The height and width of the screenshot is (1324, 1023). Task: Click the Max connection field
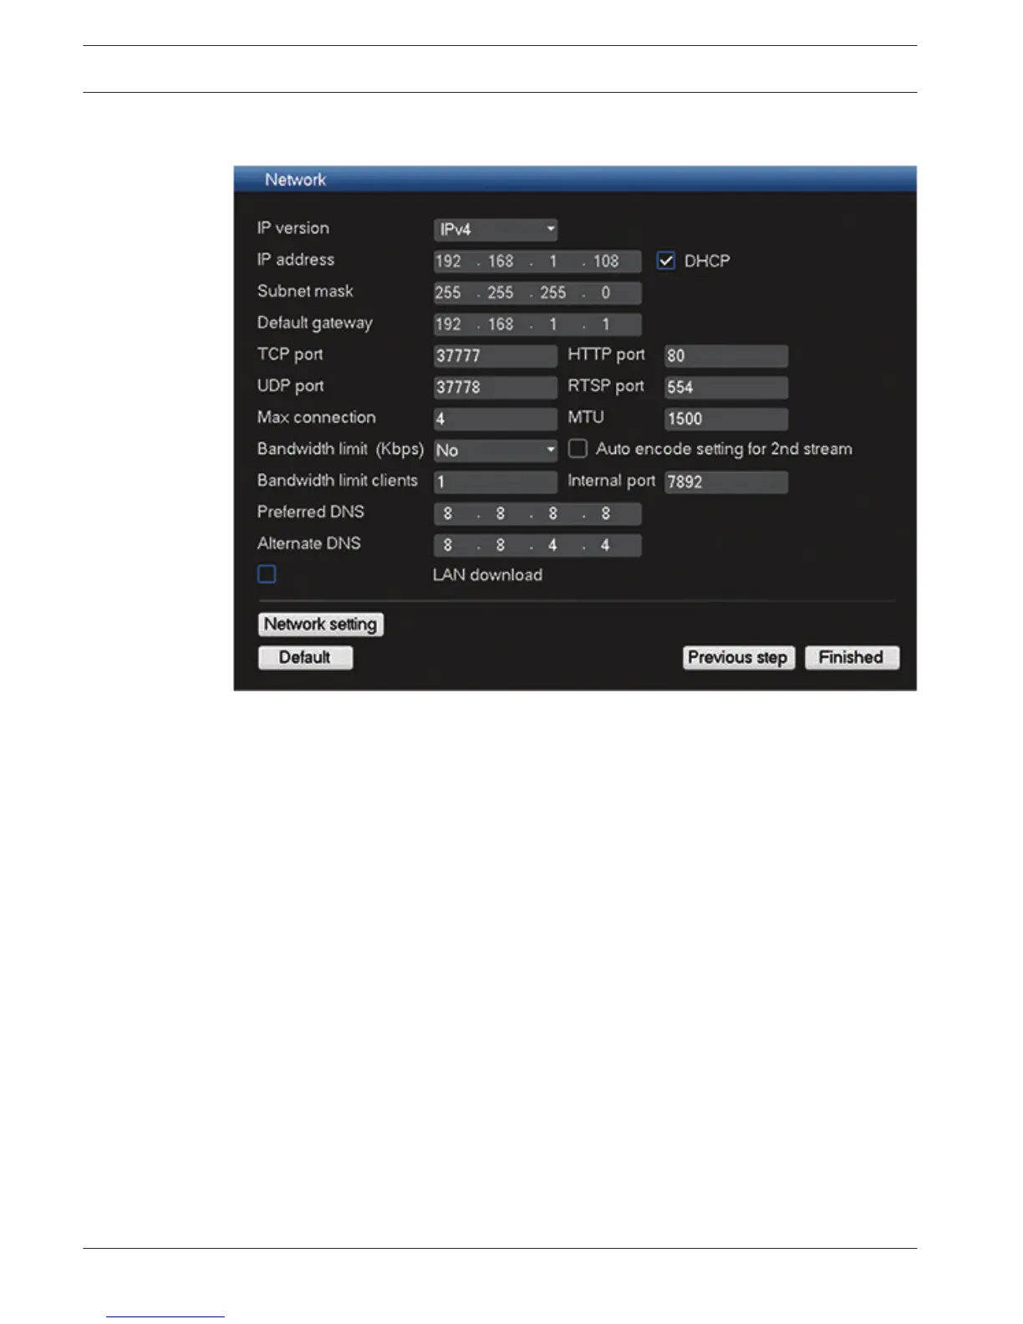pos(496,419)
